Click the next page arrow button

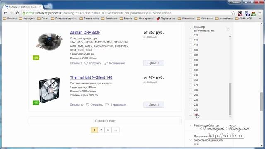[x=116, y=130]
